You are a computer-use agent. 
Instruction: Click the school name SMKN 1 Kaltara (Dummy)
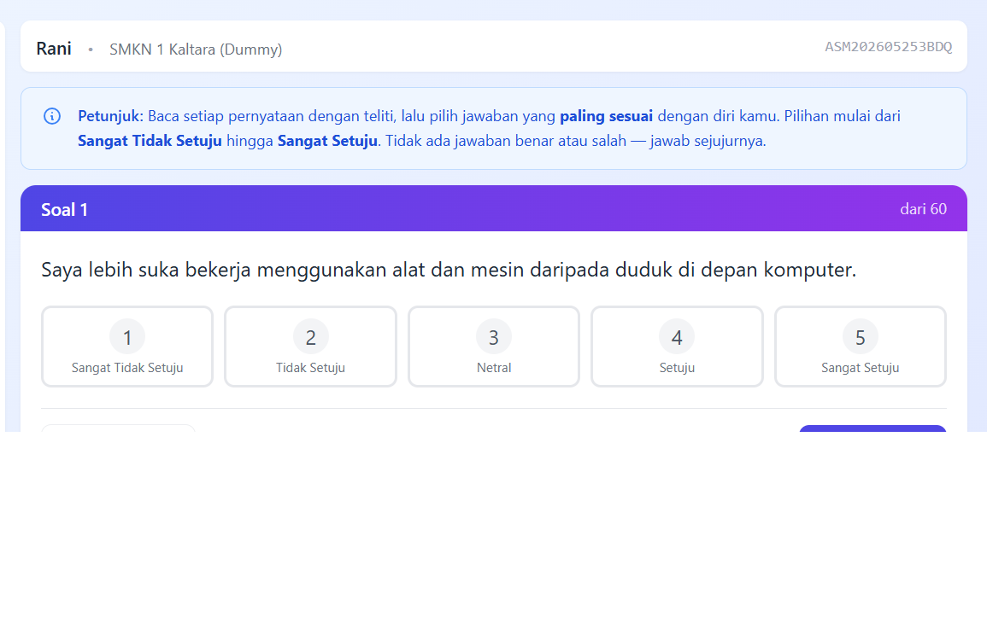click(x=196, y=49)
